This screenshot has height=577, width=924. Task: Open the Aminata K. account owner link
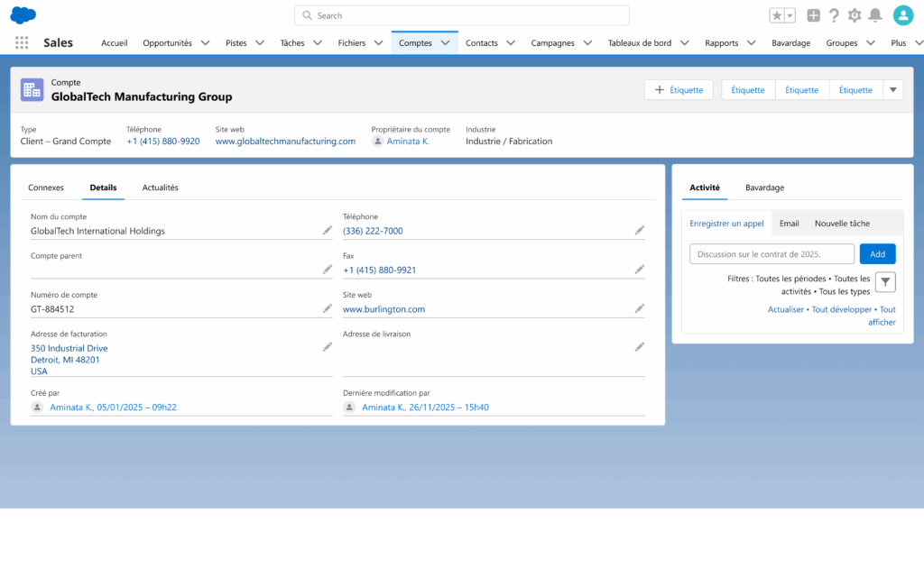tap(408, 142)
